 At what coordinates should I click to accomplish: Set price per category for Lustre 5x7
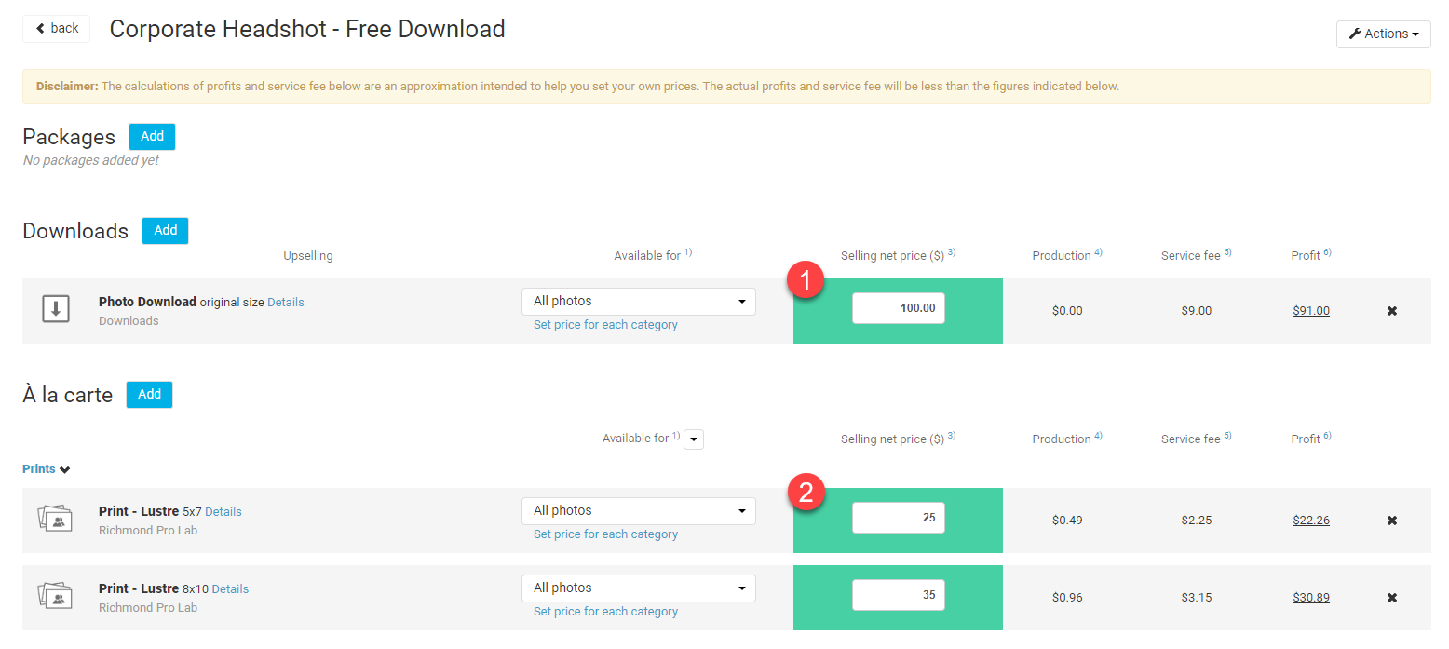point(605,534)
